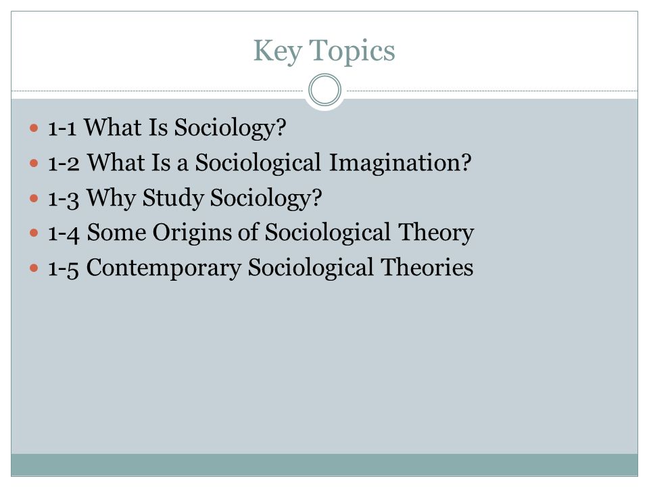This screenshot has width=649, height=487.
Task: Select the 1-1 What Is Sociology? line
Action: click(167, 127)
